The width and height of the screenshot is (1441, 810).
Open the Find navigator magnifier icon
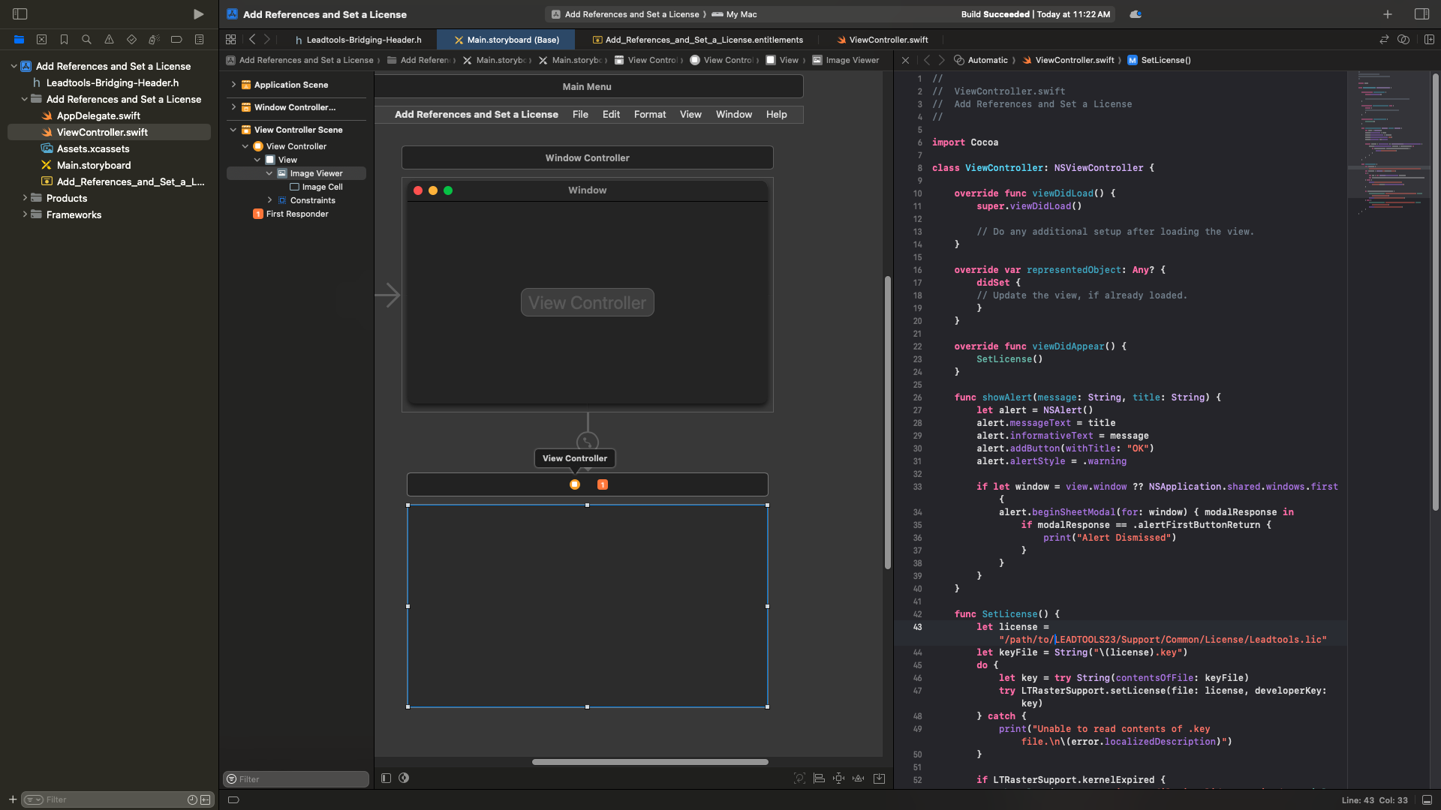pyautogui.click(x=86, y=40)
